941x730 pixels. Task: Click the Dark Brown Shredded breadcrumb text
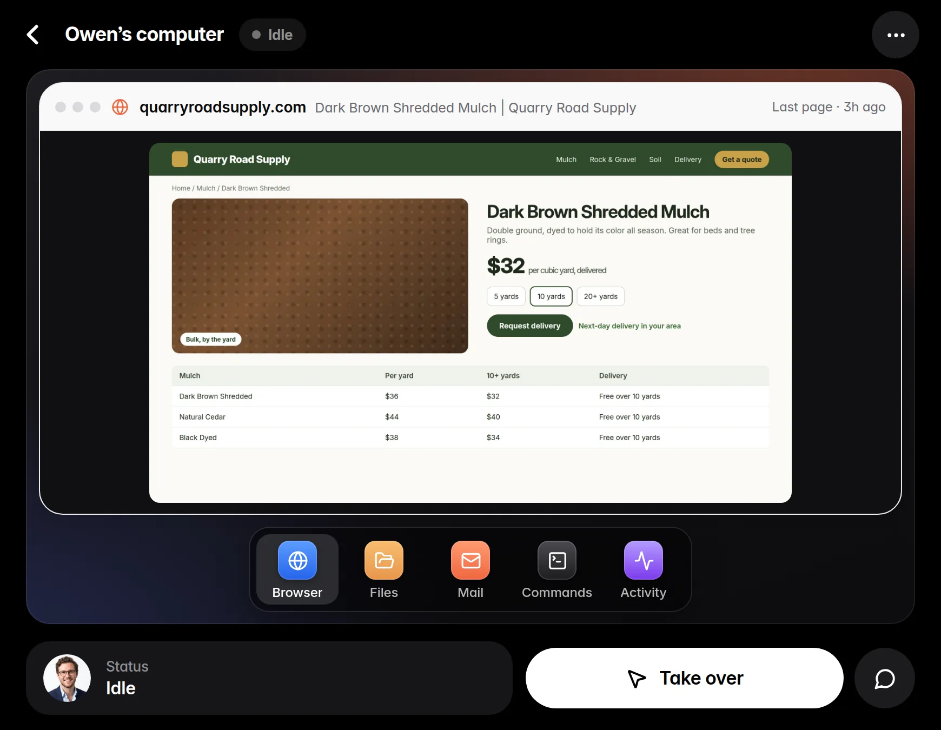point(256,188)
